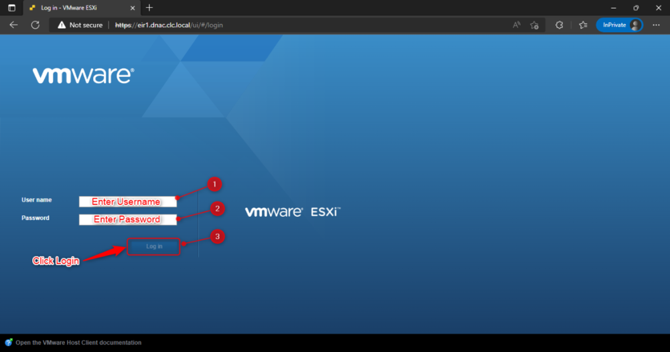The width and height of the screenshot is (670, 352).
Task: Click the Password input field
Action: [x=128, y=219]
